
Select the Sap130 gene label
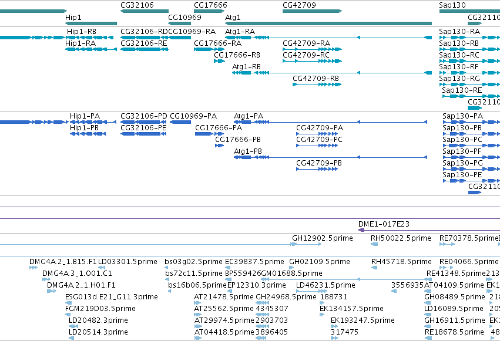(x=452, y=5)
